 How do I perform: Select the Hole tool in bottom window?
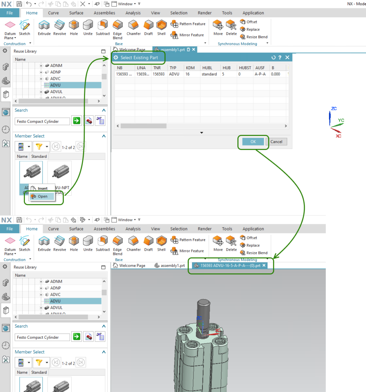coord(74,244)
